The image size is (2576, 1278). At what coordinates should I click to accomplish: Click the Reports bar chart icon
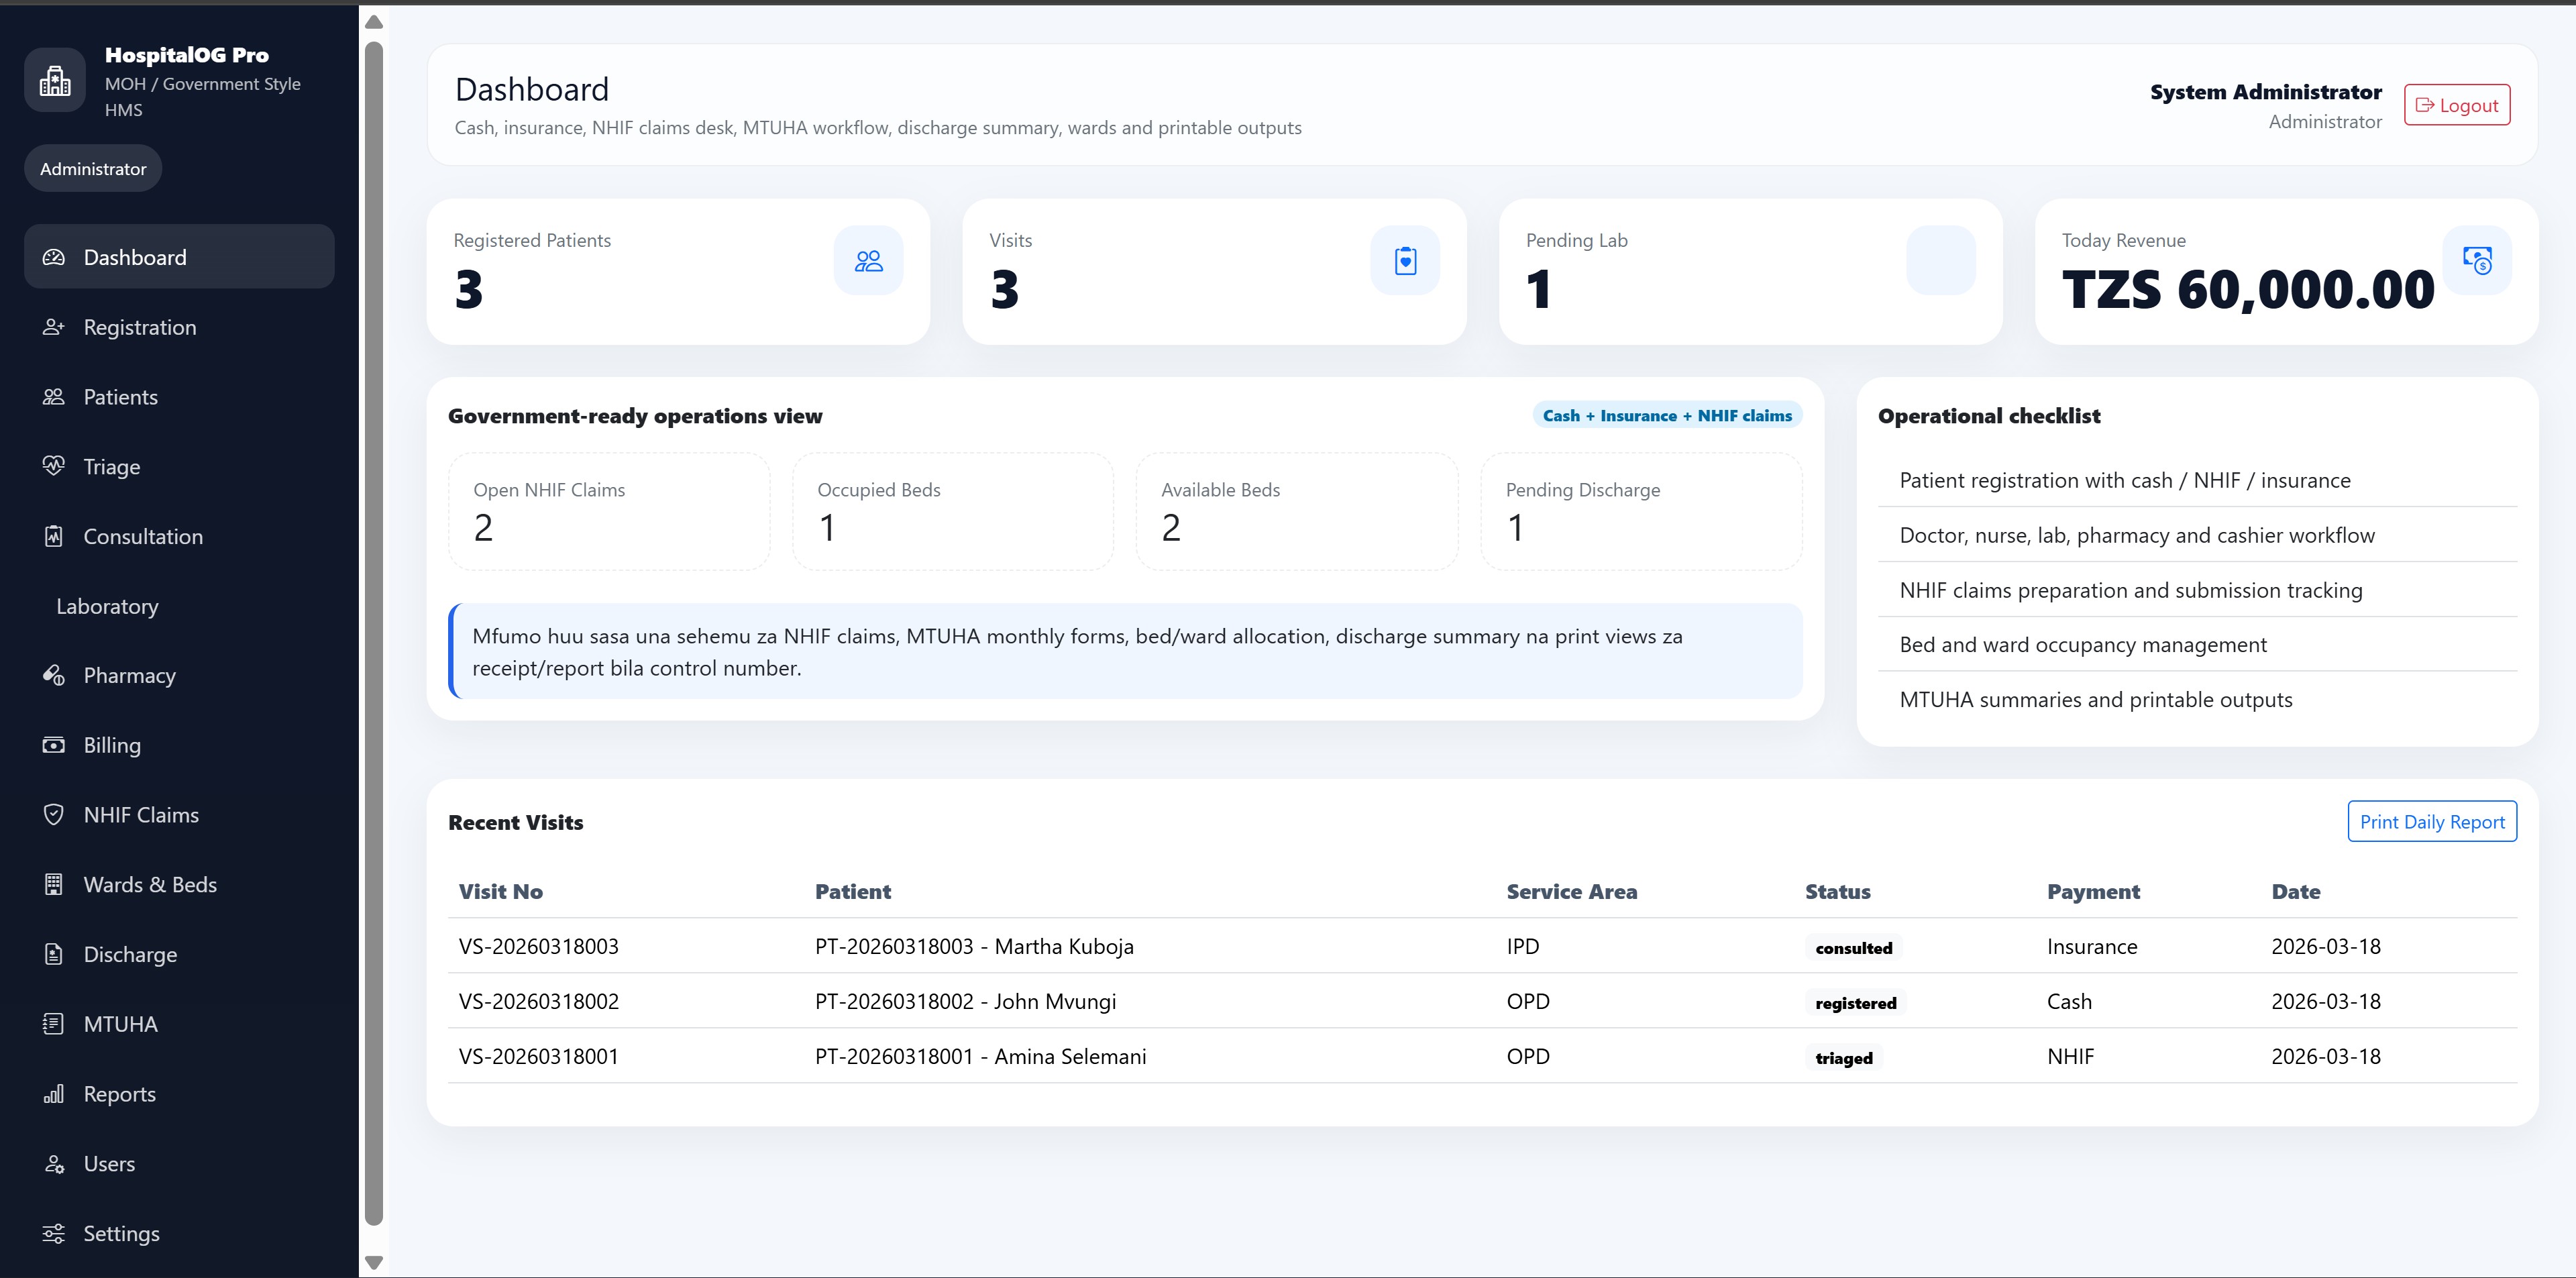(54, 1094)
